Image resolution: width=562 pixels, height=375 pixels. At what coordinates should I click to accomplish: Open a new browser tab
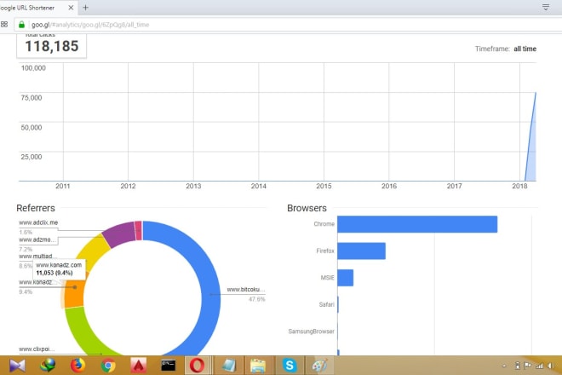pos(85,8)
